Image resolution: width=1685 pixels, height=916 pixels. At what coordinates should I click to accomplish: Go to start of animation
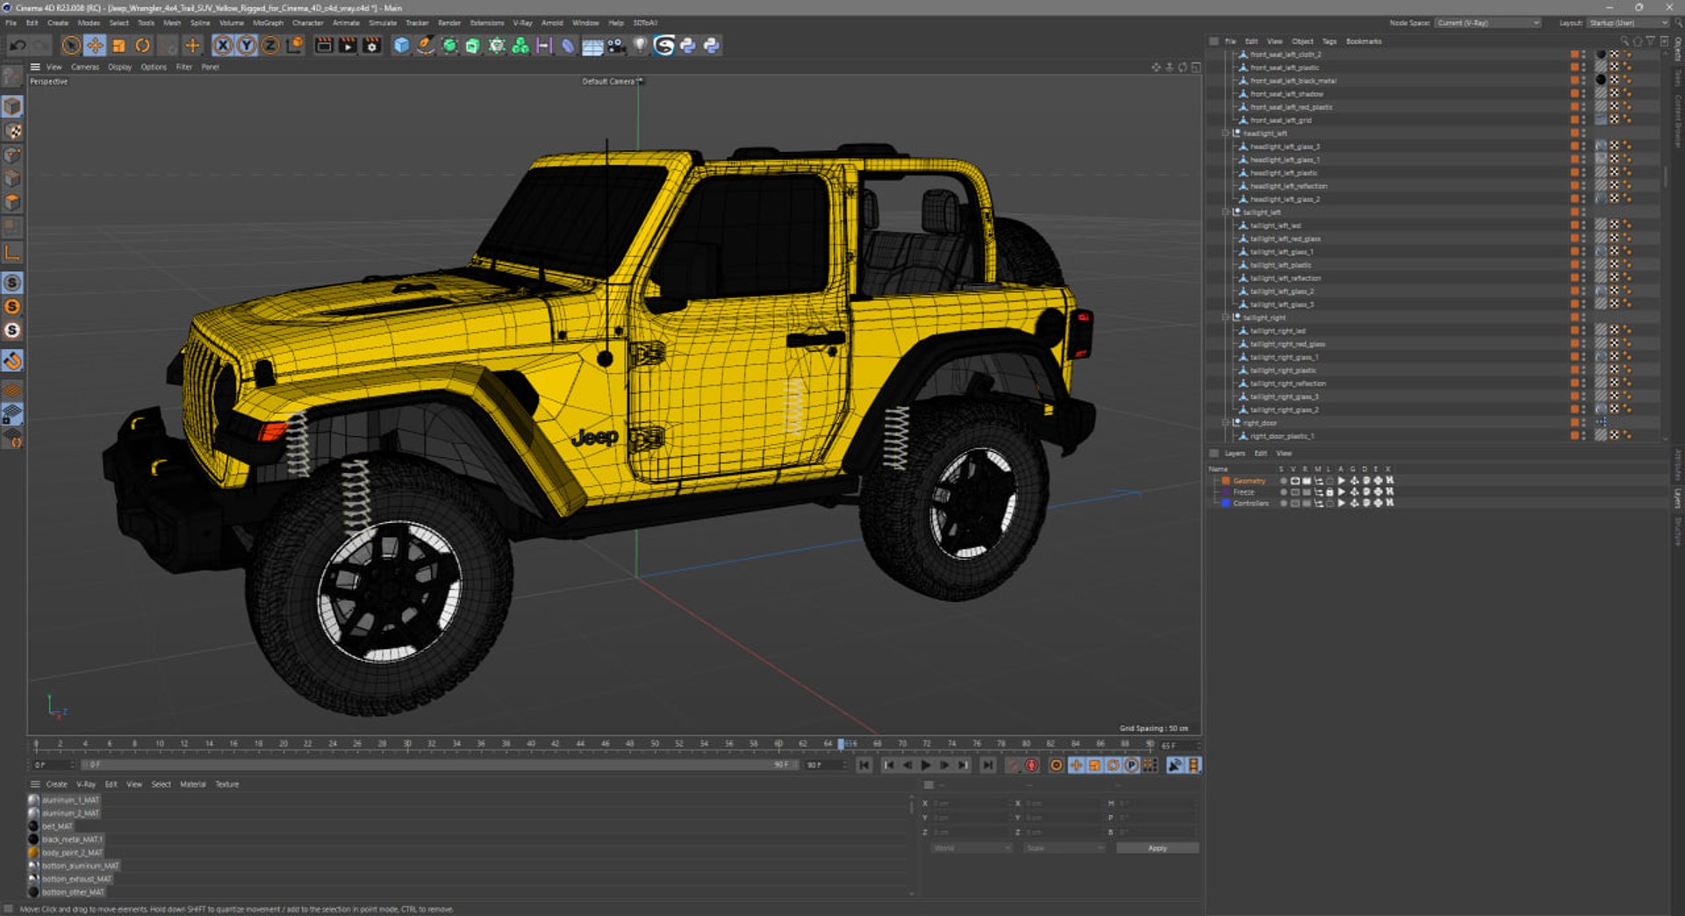coord(864,765)
